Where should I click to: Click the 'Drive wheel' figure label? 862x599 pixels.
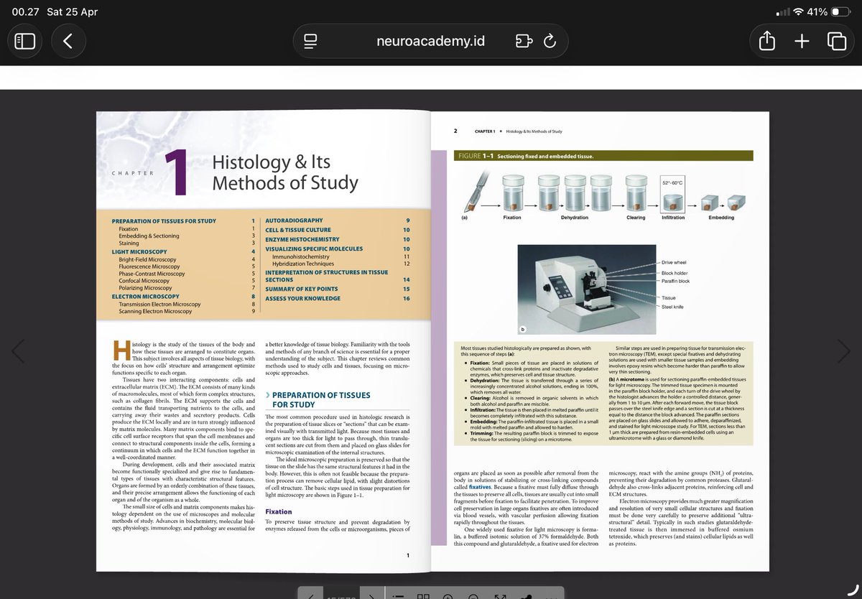pyautogui.click(x=674, y=263)
